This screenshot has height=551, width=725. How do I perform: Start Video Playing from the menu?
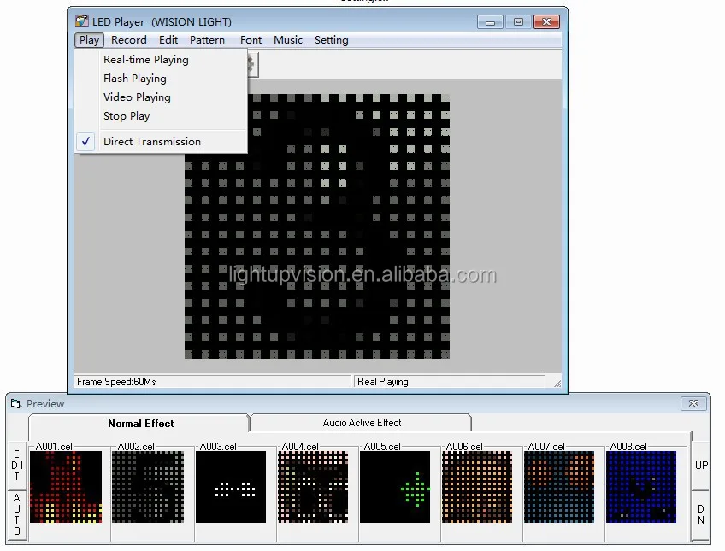click(x=137, y=97)
